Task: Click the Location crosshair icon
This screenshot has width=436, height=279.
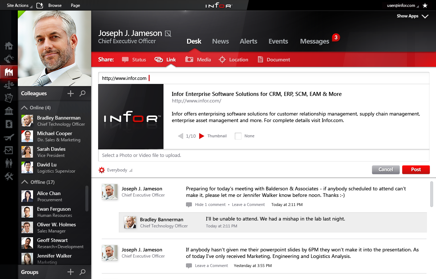Action: click(222, 60)
